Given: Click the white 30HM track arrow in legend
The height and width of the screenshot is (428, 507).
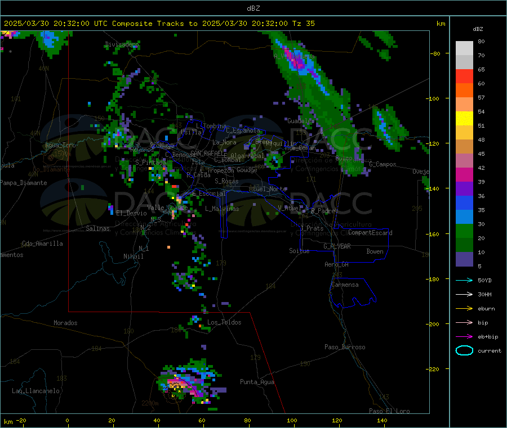Looking at the screenshot, I should pyautogui.click(x=464, y=294).
